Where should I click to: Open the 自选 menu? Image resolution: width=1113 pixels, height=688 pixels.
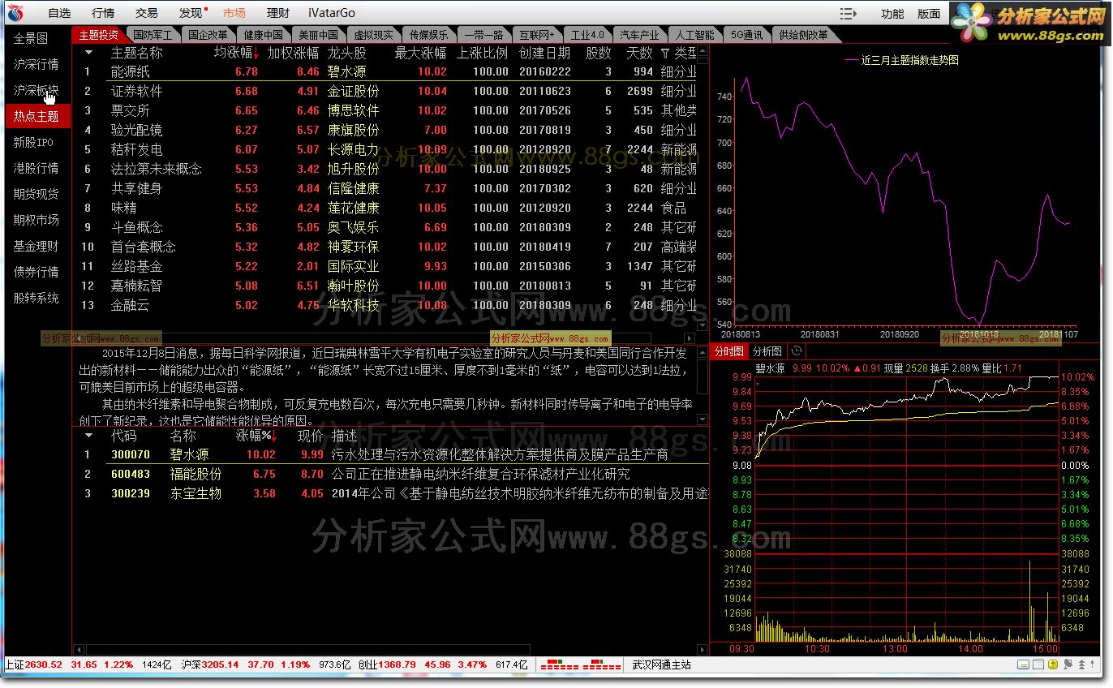click(59, 13)
